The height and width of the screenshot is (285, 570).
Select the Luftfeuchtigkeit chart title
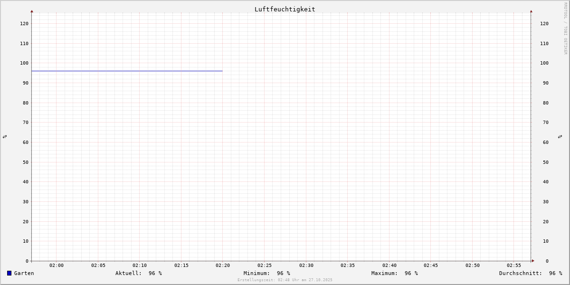point(285,9)
